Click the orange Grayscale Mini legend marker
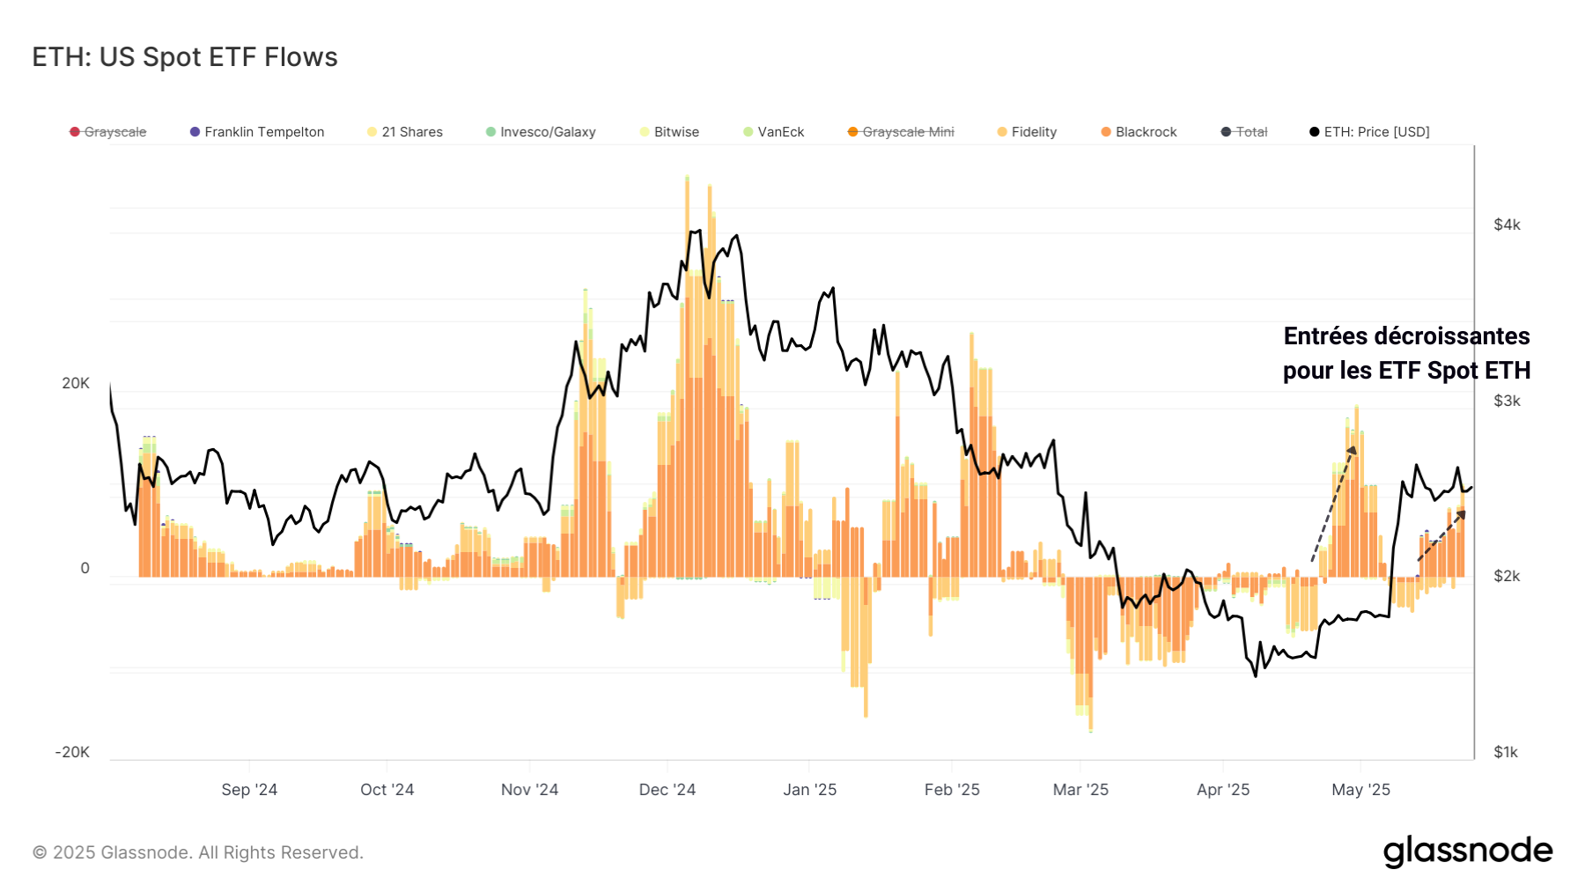The image size is (1585, 892). click(x=852, y=132)
